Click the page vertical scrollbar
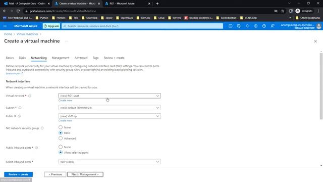Image resolution: width=323 pixels, height=182 pixels. pyautogui.click(x=321, y=86)
